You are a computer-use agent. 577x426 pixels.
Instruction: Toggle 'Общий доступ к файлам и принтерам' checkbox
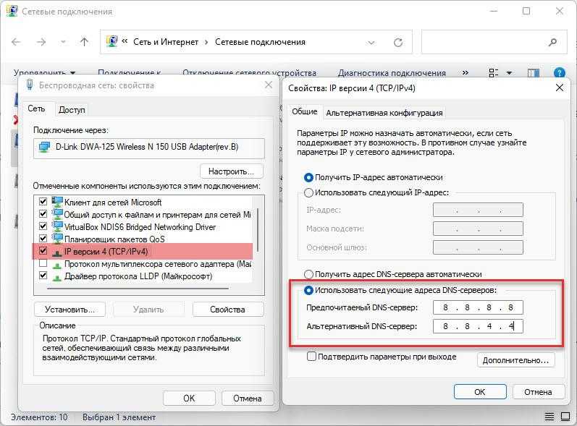pos(43,213)
